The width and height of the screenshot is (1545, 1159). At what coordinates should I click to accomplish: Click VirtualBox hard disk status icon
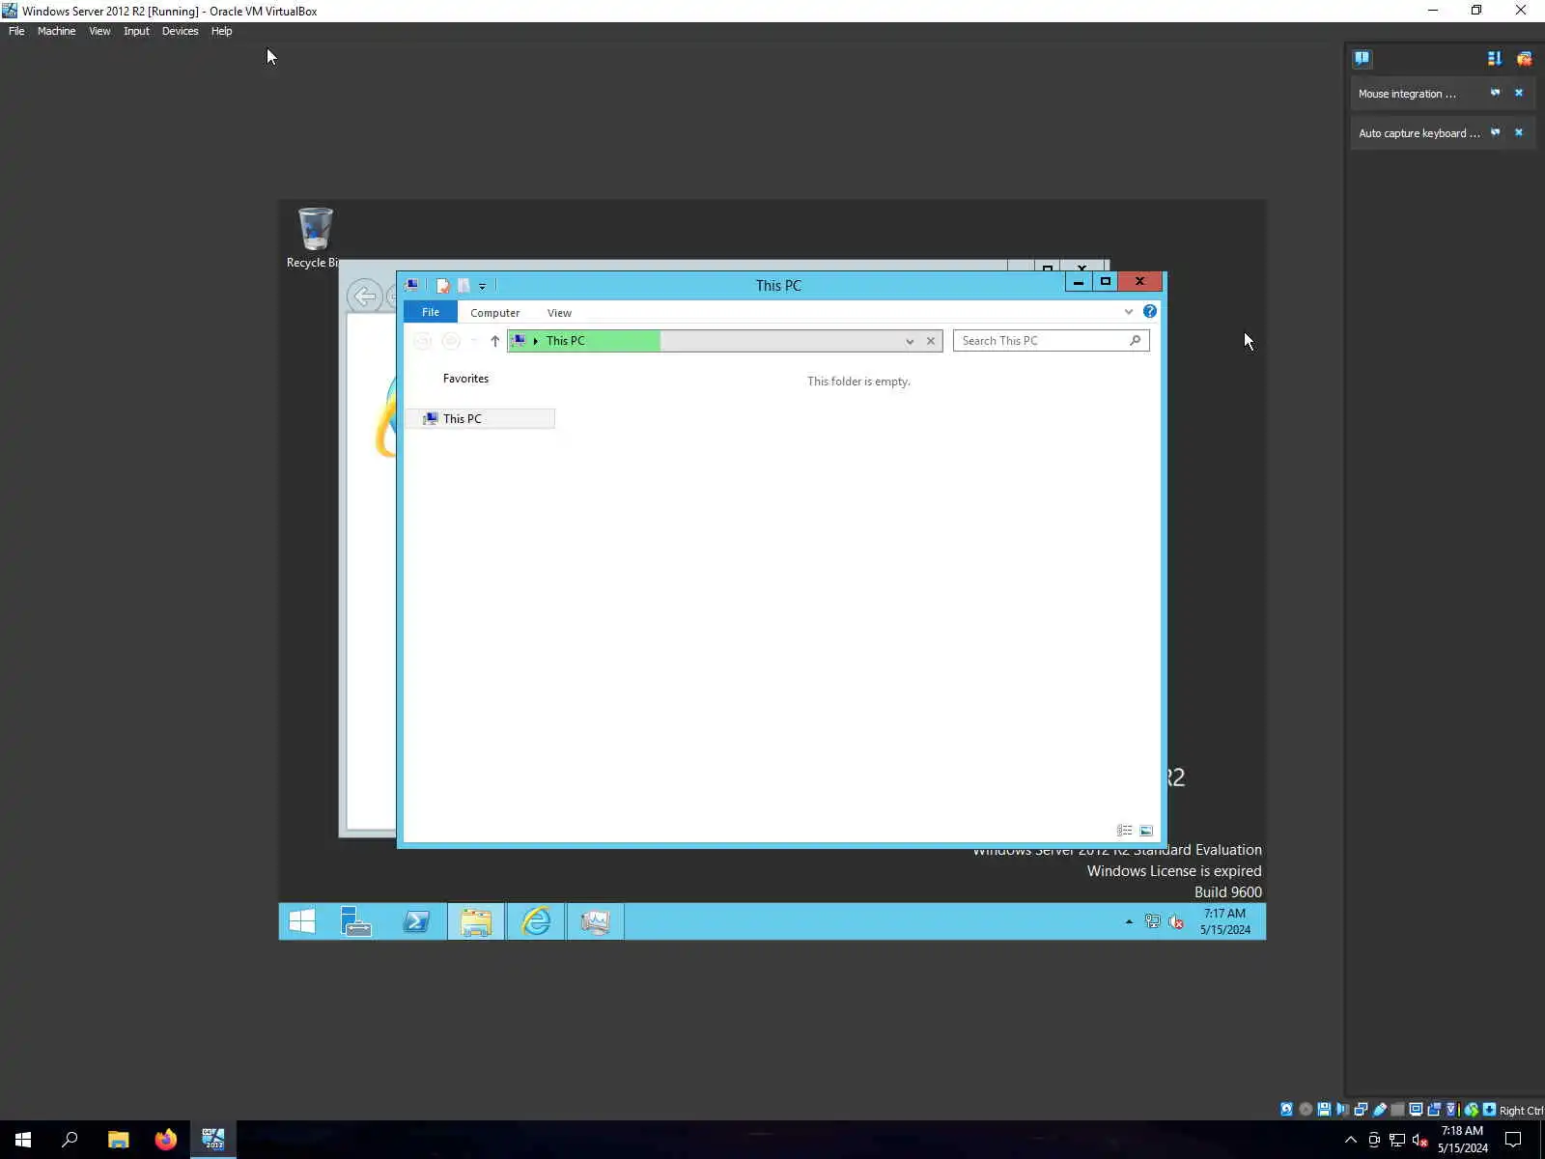click(1287, 1110)
